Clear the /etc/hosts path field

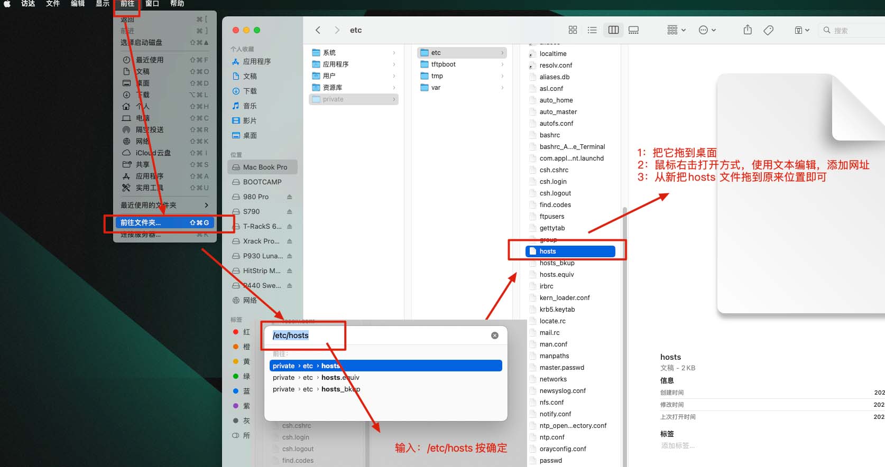pos(494,335)
